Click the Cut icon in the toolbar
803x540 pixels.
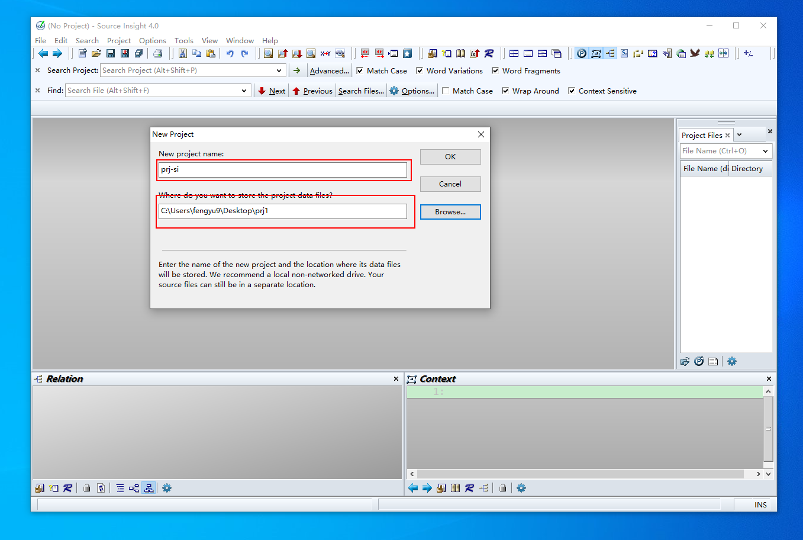click(x=183, y=53)
